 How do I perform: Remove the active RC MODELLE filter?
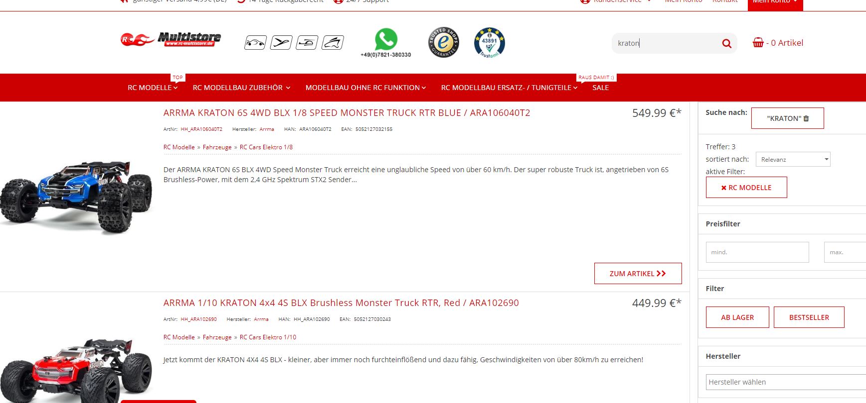pyautogui.click(x=746, y=188)
